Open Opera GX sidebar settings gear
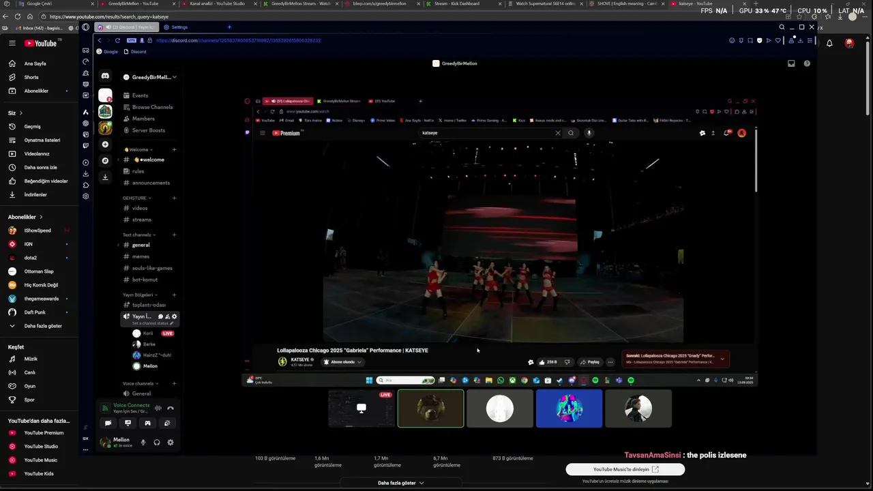 click(x=85, y=196)
